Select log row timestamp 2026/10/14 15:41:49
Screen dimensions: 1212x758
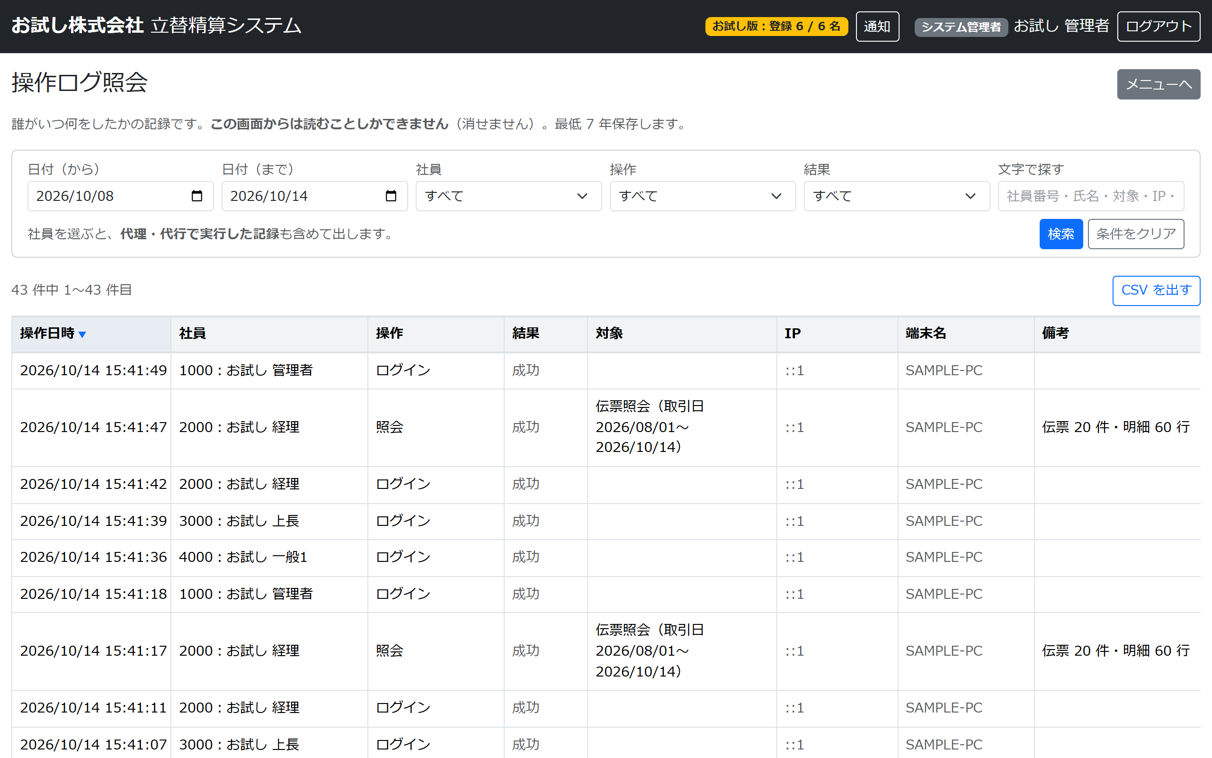pyautogui.click(x=93, y=370)
